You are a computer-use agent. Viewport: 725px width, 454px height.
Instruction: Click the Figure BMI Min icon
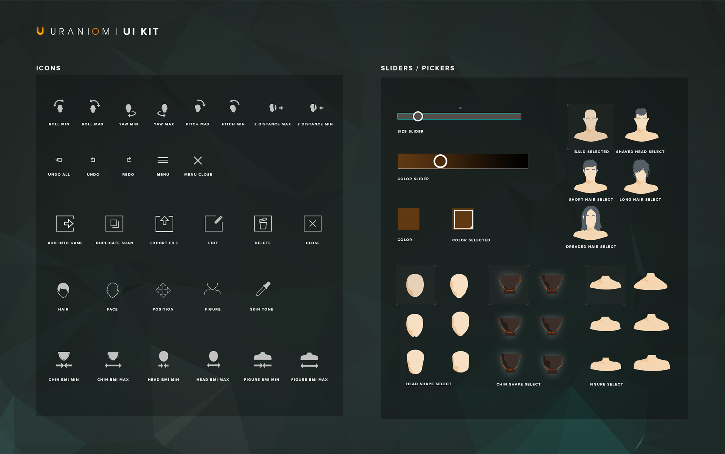pos(262,360)
